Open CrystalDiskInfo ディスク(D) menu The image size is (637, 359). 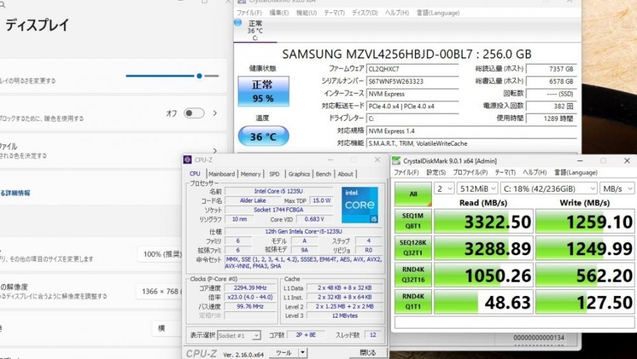(365, 13)
